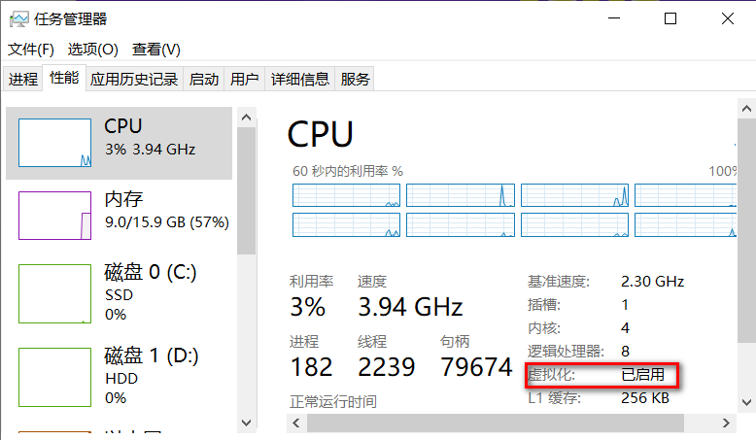Switch to the 应用历史记录 tab
This screenshot has width=756, height=440.
(x=134, y=79)
